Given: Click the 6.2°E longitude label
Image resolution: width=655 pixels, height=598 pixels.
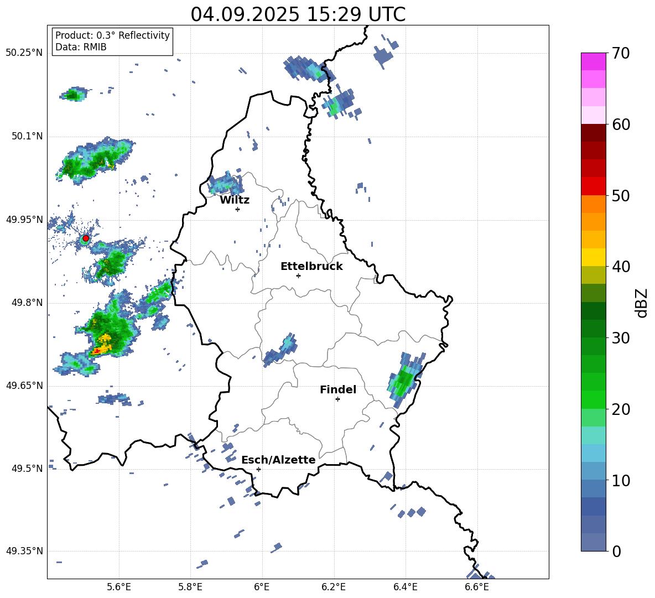Looking at the screenshot, I should coord(334,587).
